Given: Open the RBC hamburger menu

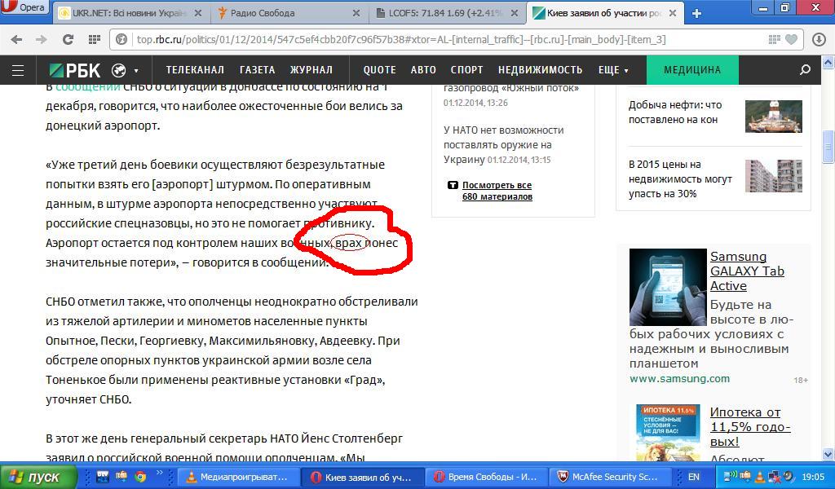Looking at the screenshot, I should (17, 70).
